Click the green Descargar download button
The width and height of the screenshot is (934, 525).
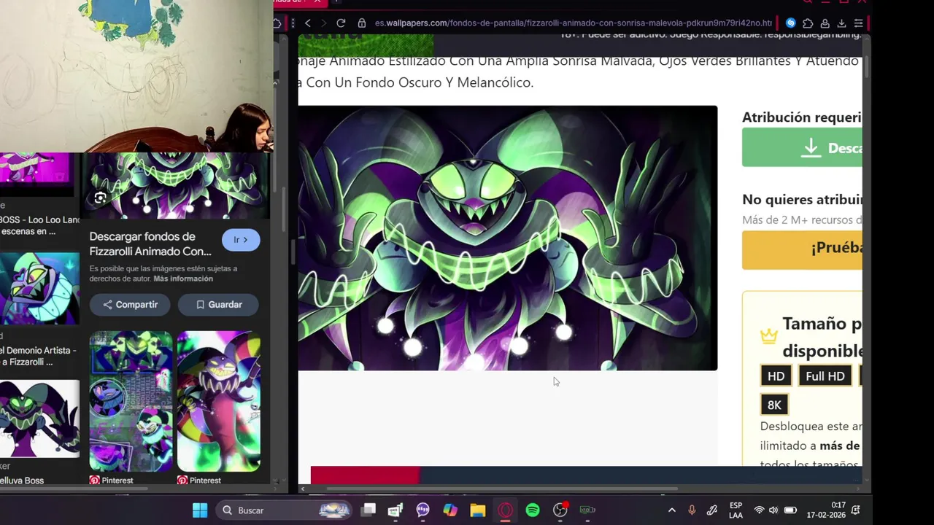pos(802,148)
